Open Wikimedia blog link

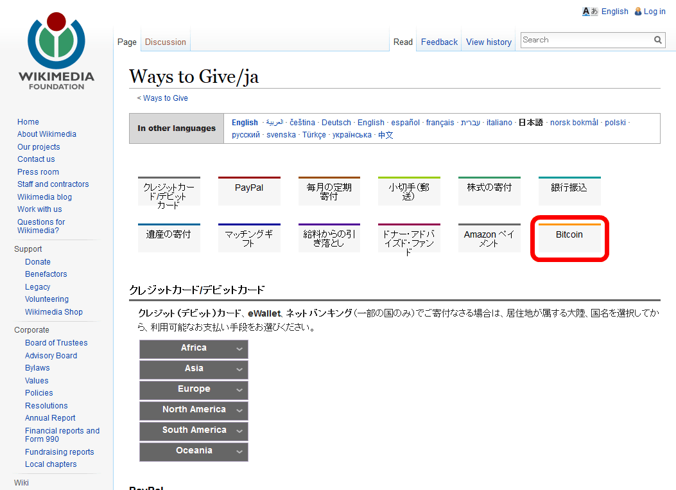[44, 197]
